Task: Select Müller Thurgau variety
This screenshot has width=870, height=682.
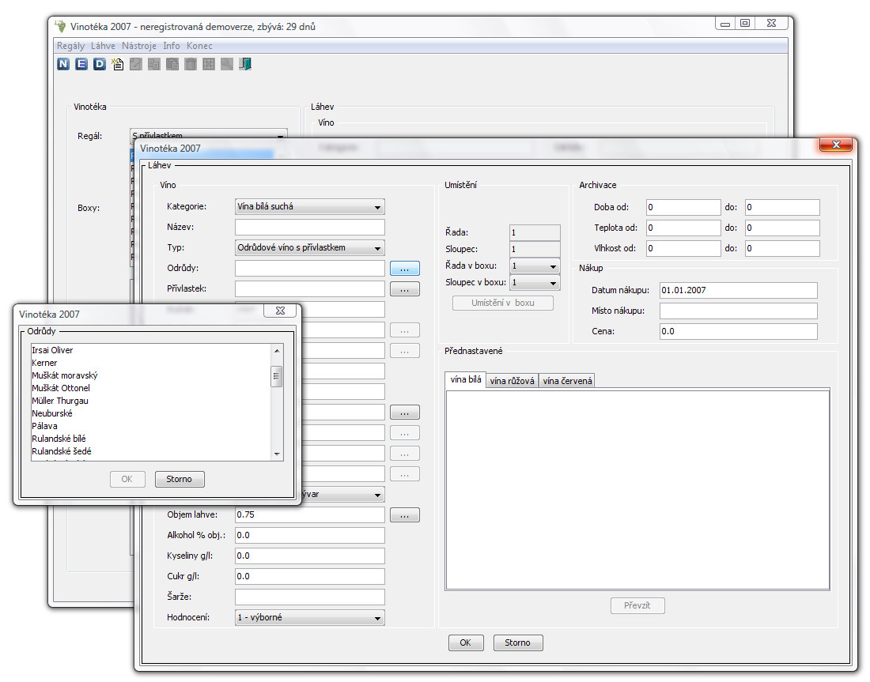Action: [x=151, y=401]
